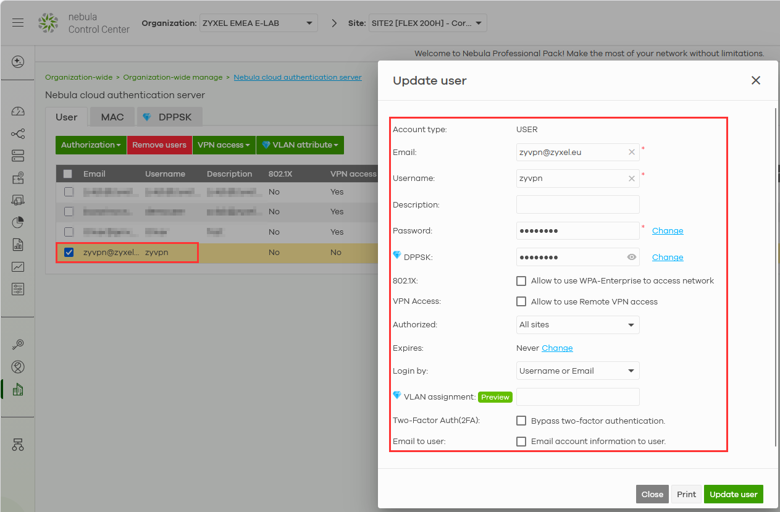The image size is (780, 512).
Task: Open the hamburger navigation menu
Action: pyautogui.click(x=18, y=23)
